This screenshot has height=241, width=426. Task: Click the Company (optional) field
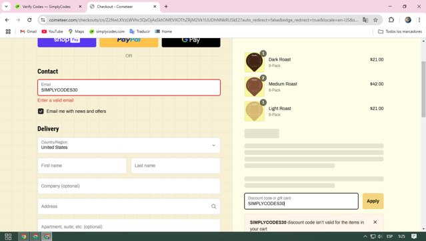(x=129, y=186)
